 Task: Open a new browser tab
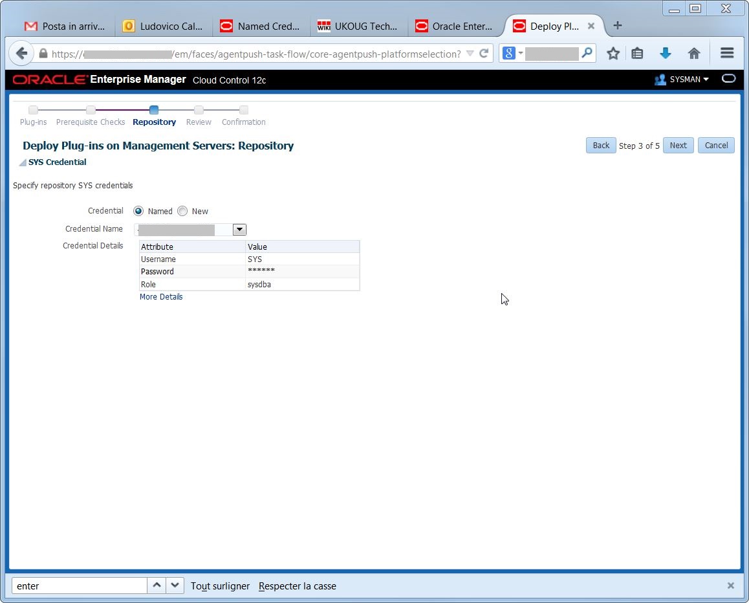(x=617, y=26)
